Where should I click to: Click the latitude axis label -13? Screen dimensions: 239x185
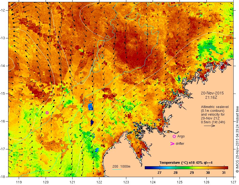[x=3, y=38]
